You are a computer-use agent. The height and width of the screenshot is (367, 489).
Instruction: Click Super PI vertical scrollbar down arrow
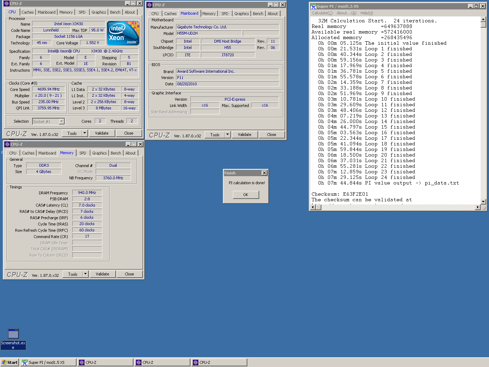[x=483, y=202]
